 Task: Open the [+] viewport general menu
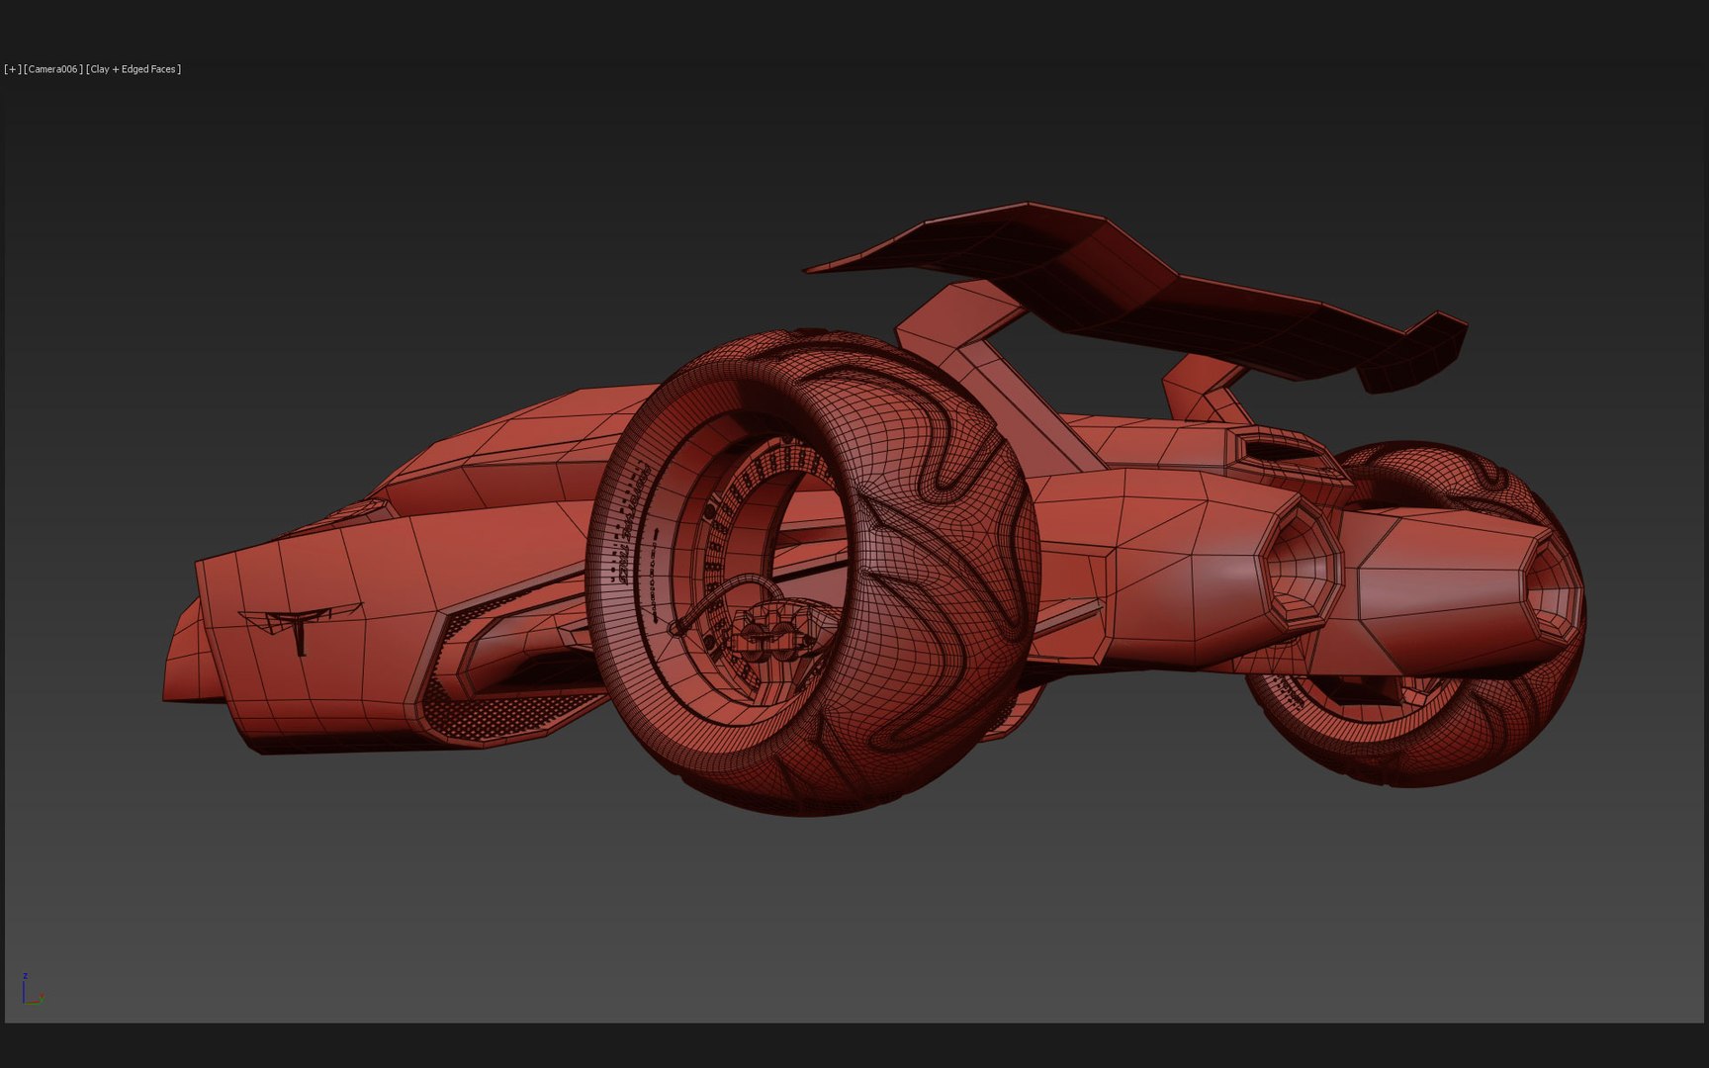click(x=13, y=69)
